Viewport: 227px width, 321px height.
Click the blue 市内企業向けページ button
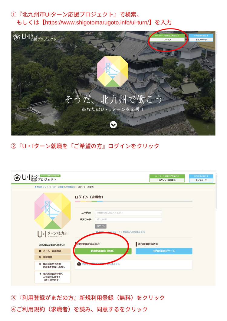164,251
